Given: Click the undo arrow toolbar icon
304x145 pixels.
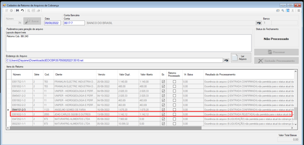Looking at the screenshot, I should point(22,11).
